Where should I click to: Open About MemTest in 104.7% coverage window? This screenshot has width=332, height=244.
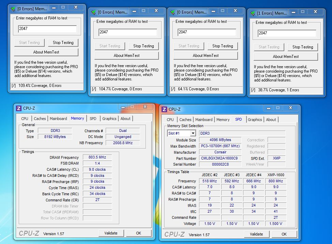pyautogui.click(x=126, y=56)
